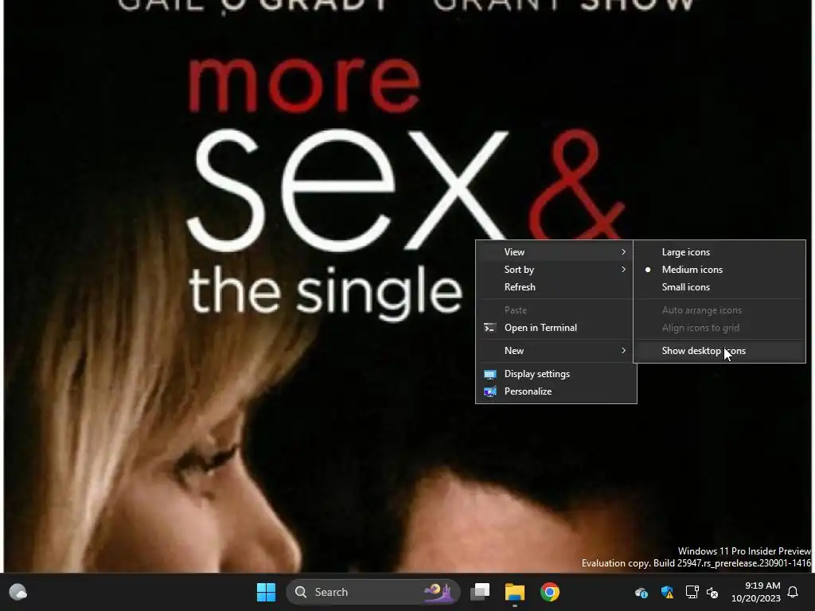The width and height of the screenshot is (815, 611).
Task: Expand the New submenu arrow
Action: [624, 351]
